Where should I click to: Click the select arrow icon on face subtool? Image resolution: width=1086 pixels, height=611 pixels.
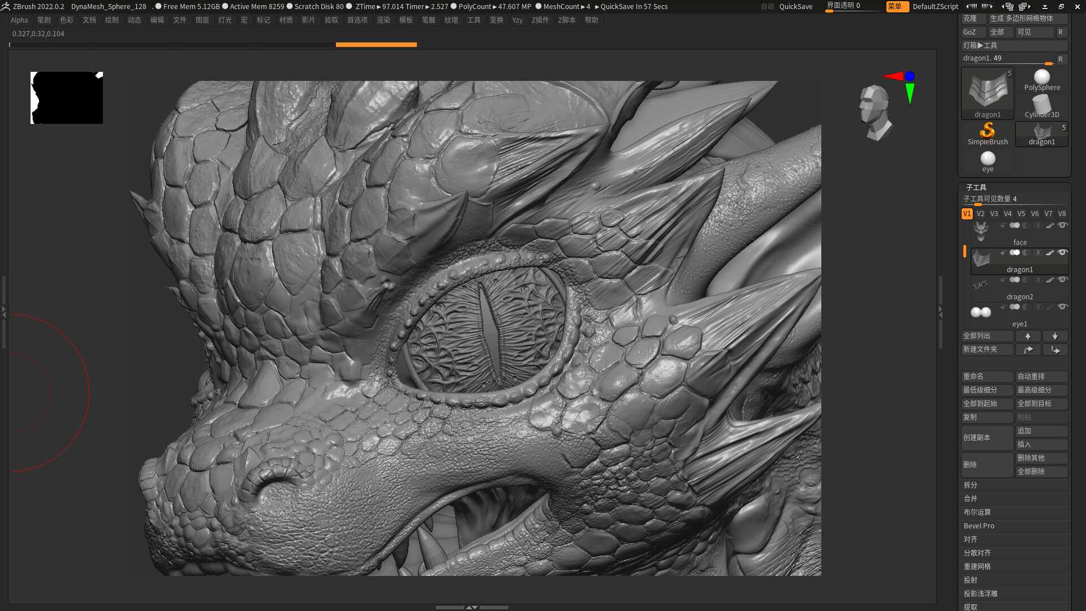click(1003, 226)
